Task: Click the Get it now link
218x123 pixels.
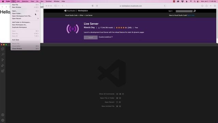Action: click(x=191, y=15)
